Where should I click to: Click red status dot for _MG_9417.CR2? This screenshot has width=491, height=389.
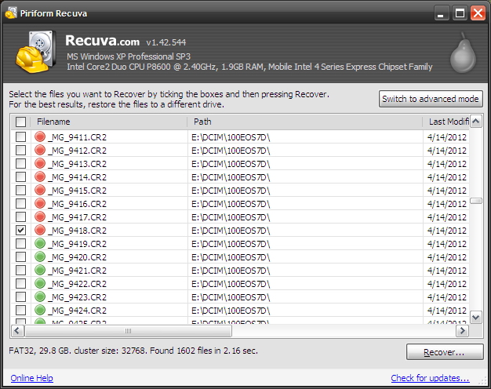tap(40, 216)
